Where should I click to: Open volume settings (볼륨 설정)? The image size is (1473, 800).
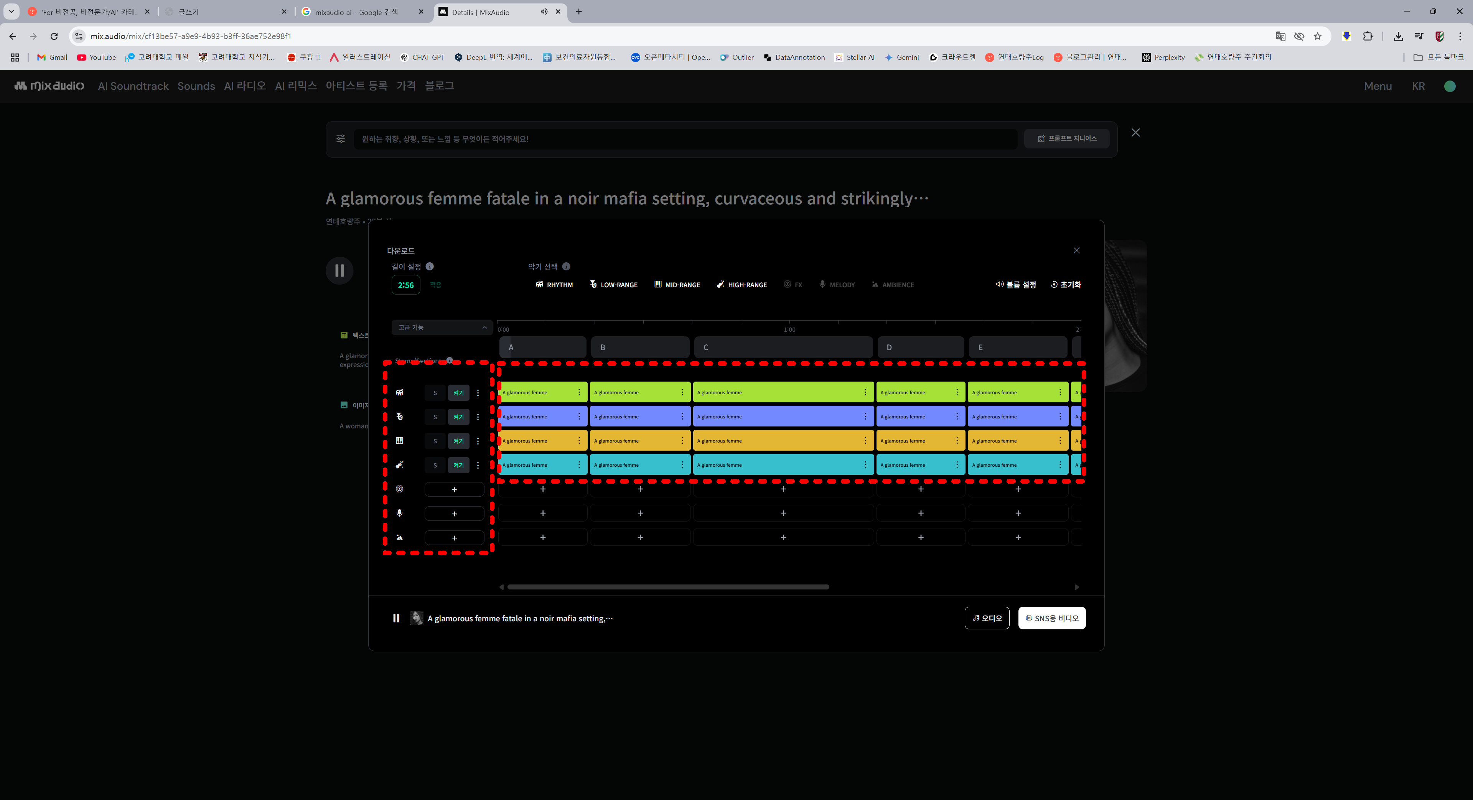pyautogui.click(x=1015, y=285)
